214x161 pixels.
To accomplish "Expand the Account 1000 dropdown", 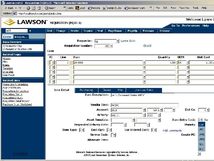I will point(144,110).
